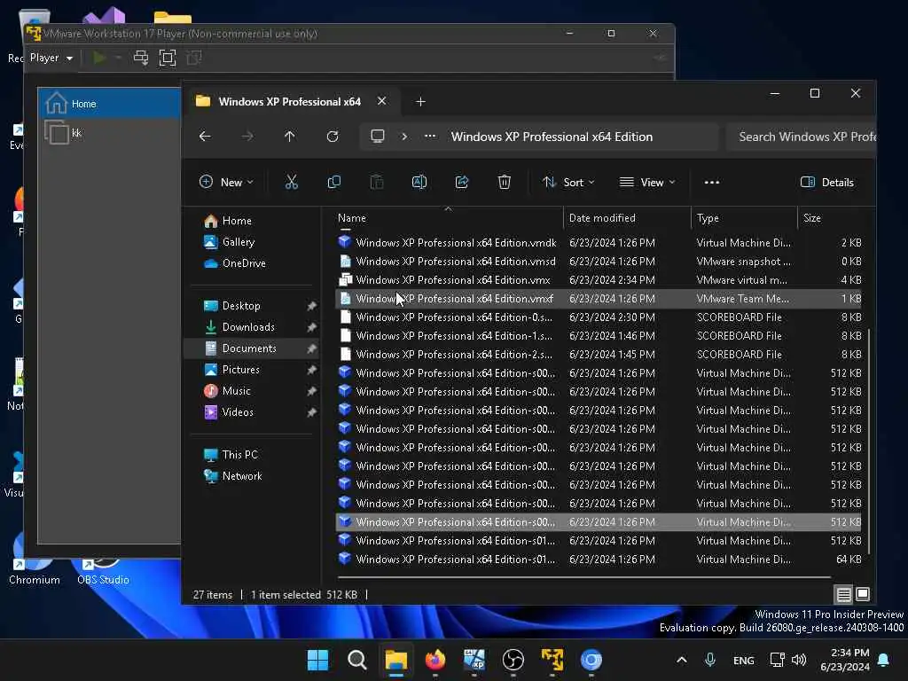Open Documents in navigation pane

[249, 348]
